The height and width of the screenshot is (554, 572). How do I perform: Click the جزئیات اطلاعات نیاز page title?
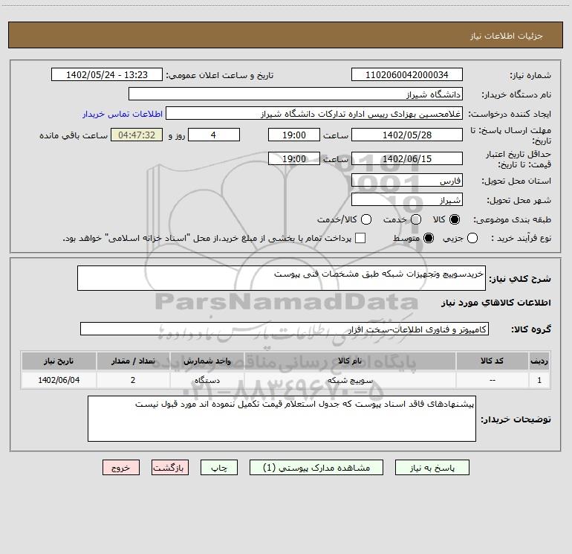click(507, 36)
